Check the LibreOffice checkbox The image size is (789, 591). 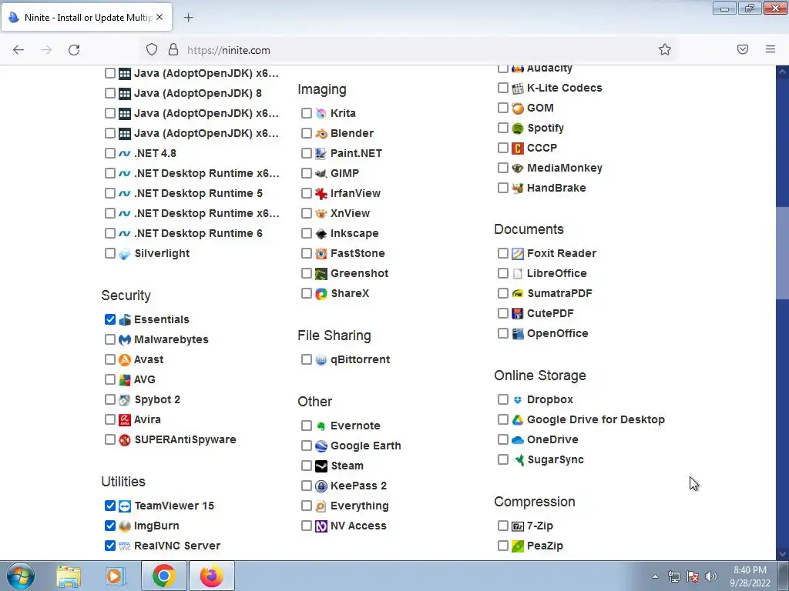[x=502, y=273]
